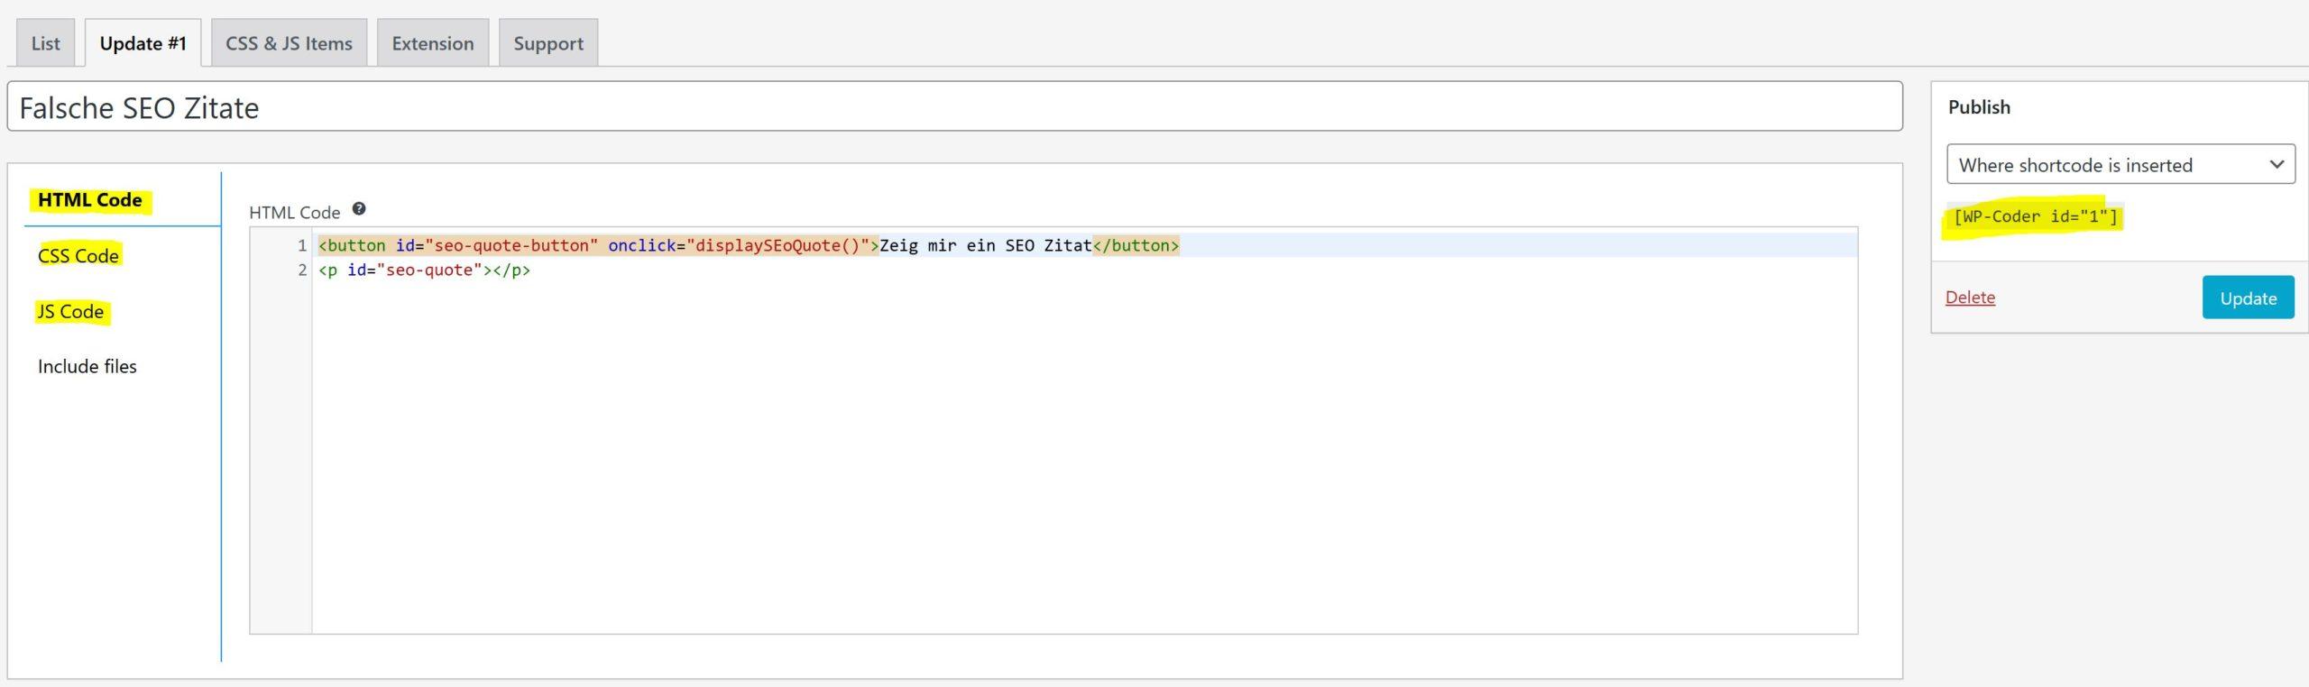Viewport: 2309px width, 687px height.
Task: Open the List tab
Action: coord(45,43)
